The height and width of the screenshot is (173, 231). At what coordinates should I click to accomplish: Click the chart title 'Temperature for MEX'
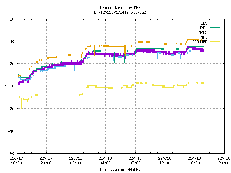(120, 8)
